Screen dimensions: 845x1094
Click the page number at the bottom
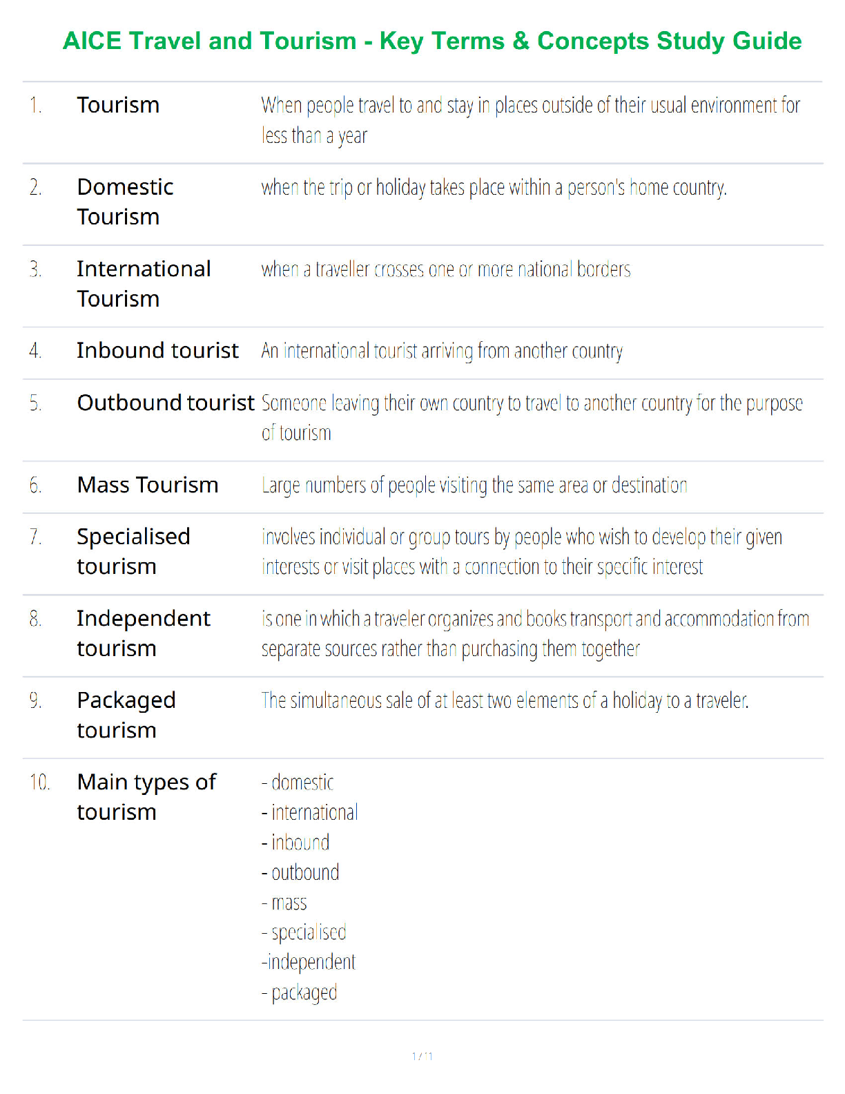422,1056
